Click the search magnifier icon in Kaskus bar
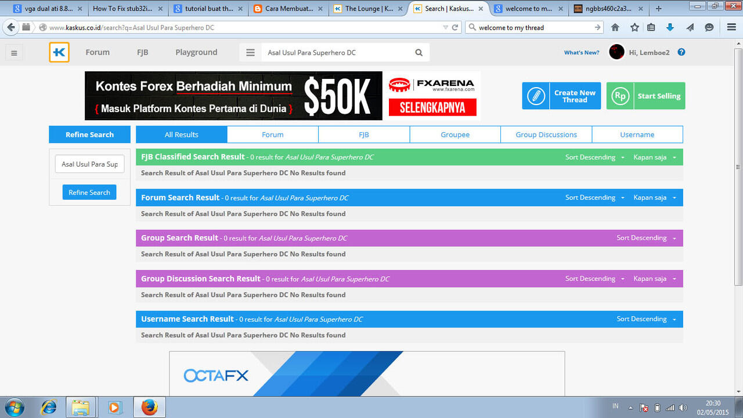The image size is (743, 418). click(419, 52)
